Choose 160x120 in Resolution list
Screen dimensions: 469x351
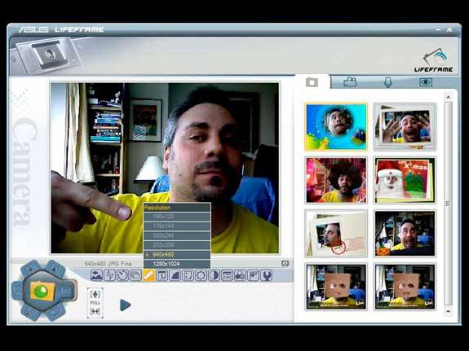click(177, 217)
